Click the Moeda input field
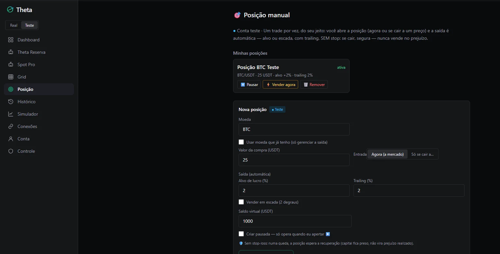The width and height of the screenshot is (500, 254). coord(294,129)
